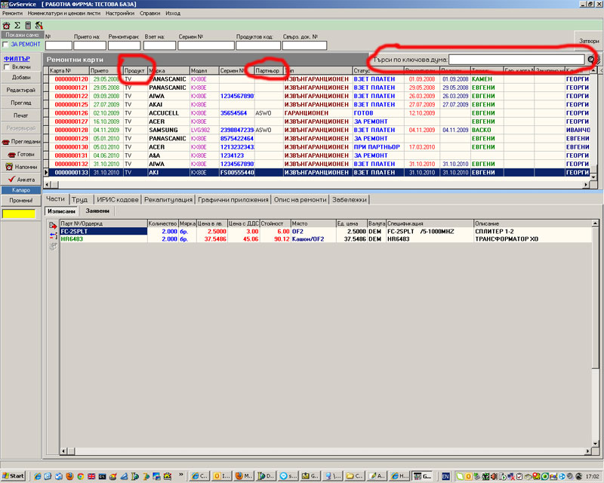The image size is (604, 483).
Task: Click the Напомни alarm button
Action: point(21,167)
